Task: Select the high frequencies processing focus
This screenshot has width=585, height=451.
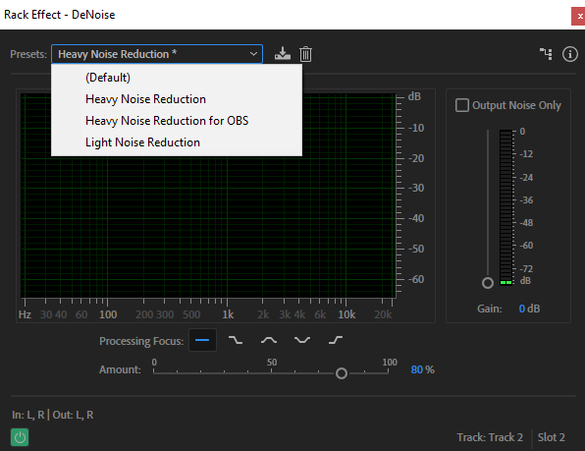Action: (336, 340)
